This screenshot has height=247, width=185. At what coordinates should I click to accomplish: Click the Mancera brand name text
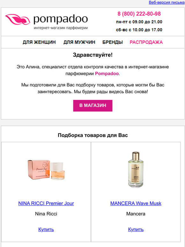point(136,214)
